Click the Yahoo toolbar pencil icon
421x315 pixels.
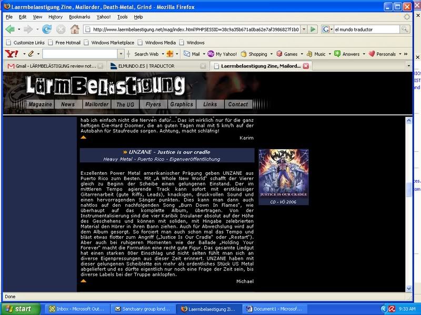click(31, 54)
